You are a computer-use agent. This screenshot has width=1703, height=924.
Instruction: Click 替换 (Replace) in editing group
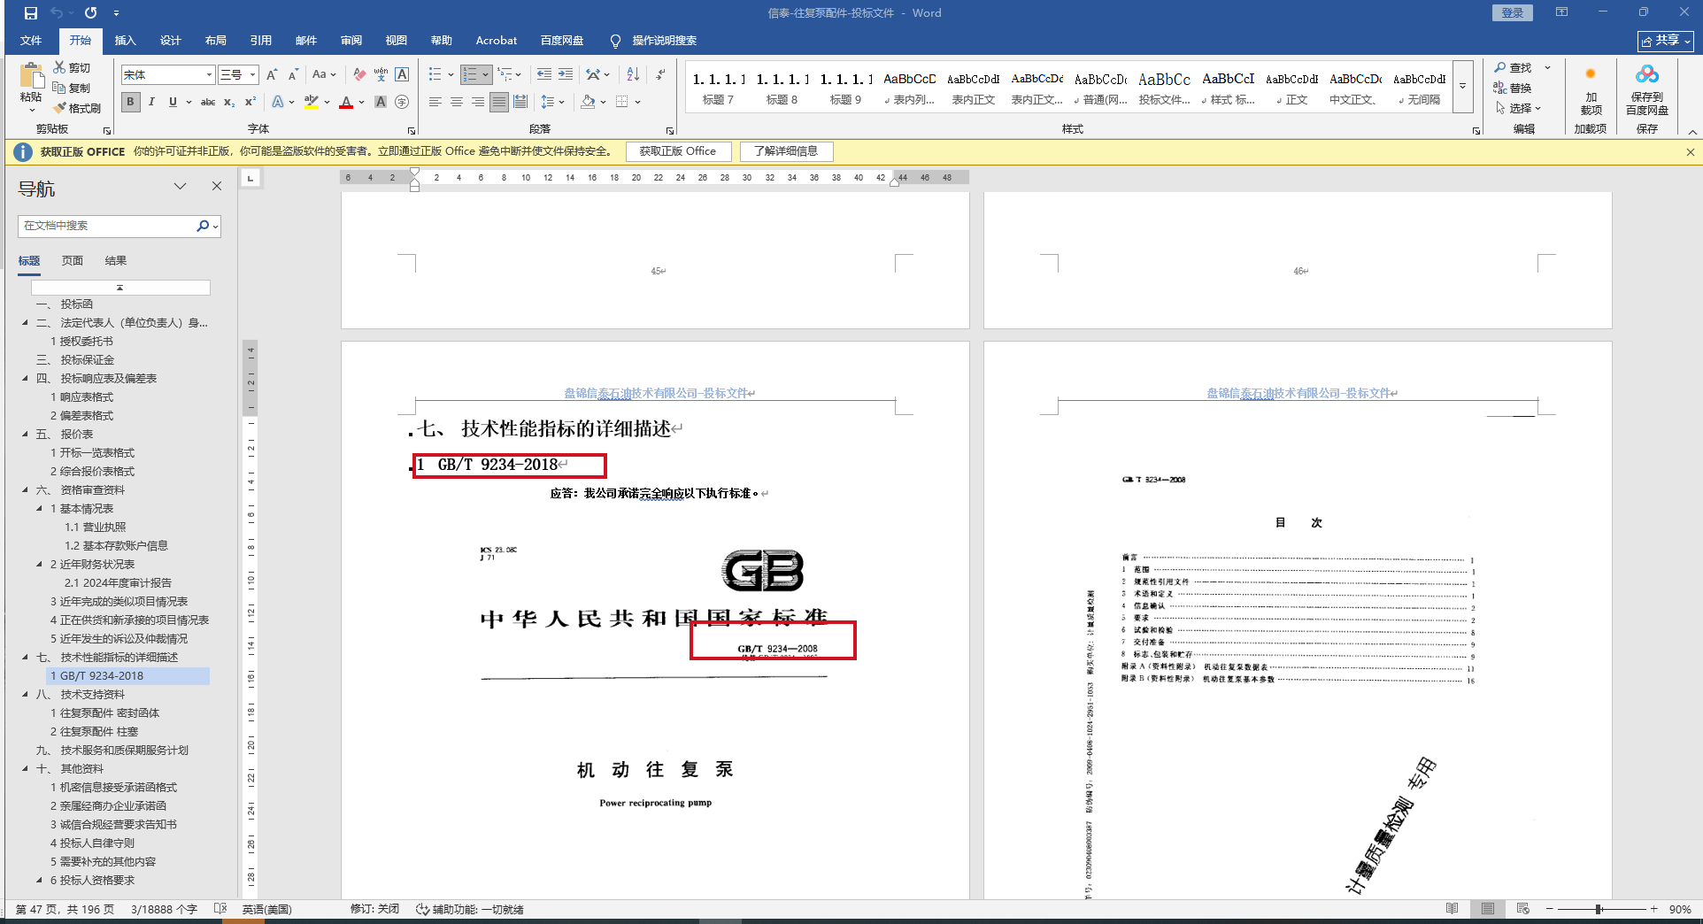pyautogui.click(x=1514, y=88)
